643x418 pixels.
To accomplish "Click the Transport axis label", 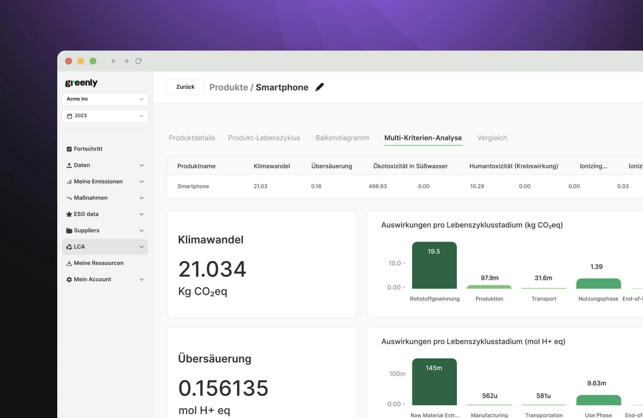I will 544,299.
